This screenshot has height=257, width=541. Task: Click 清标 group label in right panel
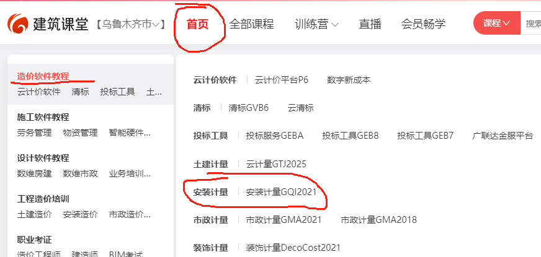[202, 108]
